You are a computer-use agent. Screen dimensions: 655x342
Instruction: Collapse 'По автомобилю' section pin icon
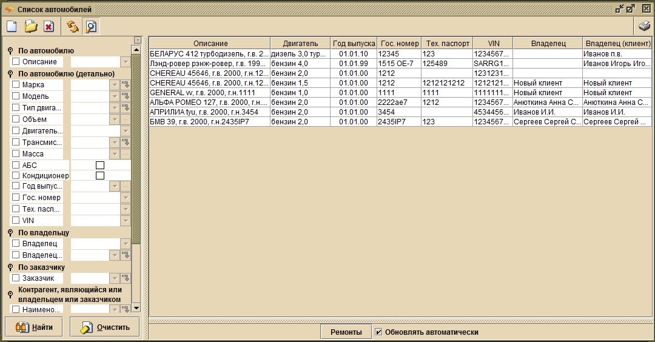(x=10, y=51)
